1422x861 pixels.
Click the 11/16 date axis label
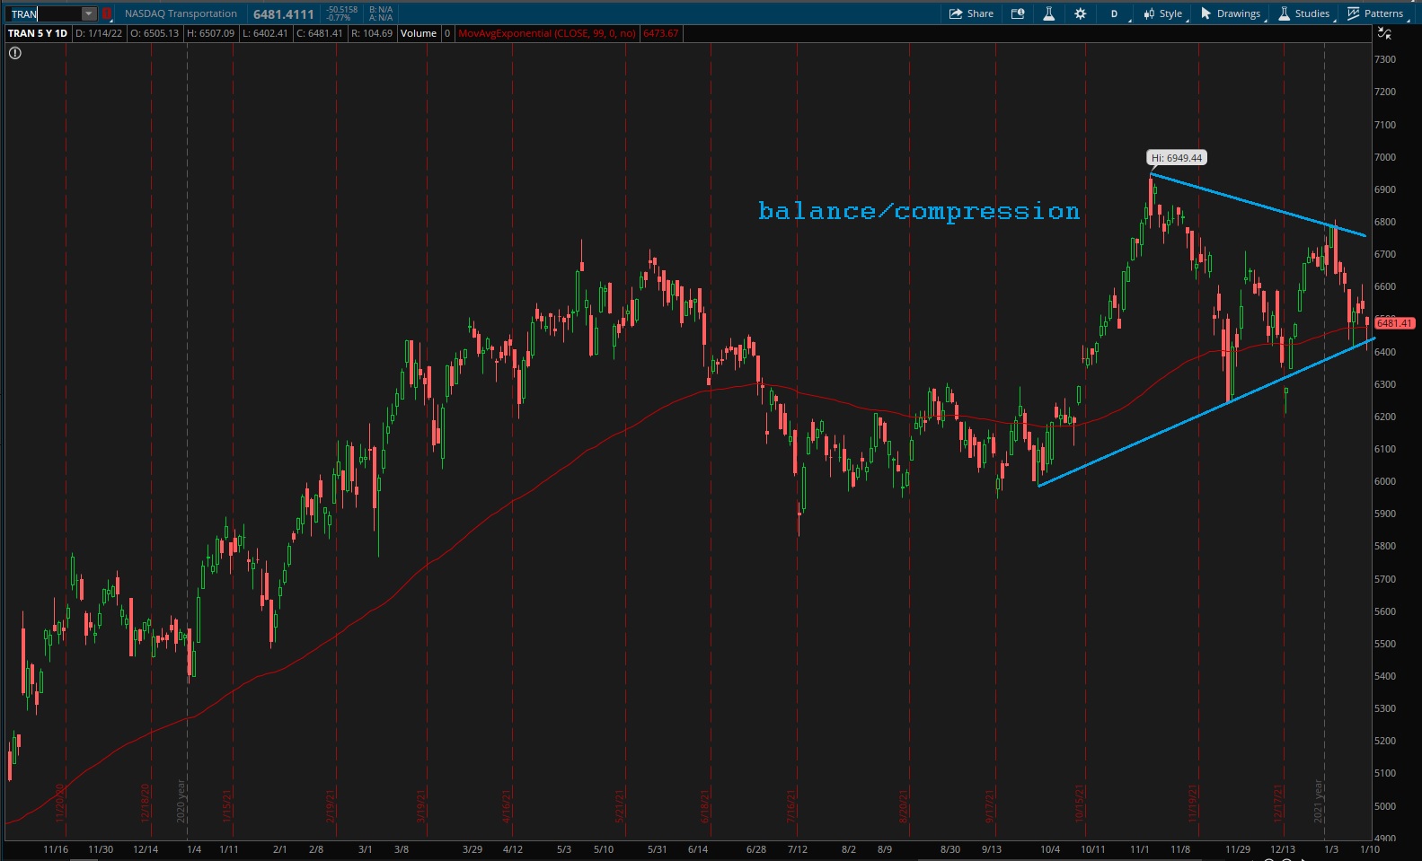click(x=56, y=849)
